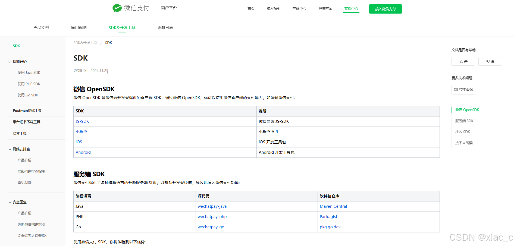The width and height of the screenshot is (514, 246).
Task: Open the Maven Central repository link
Action: point(333,206)
